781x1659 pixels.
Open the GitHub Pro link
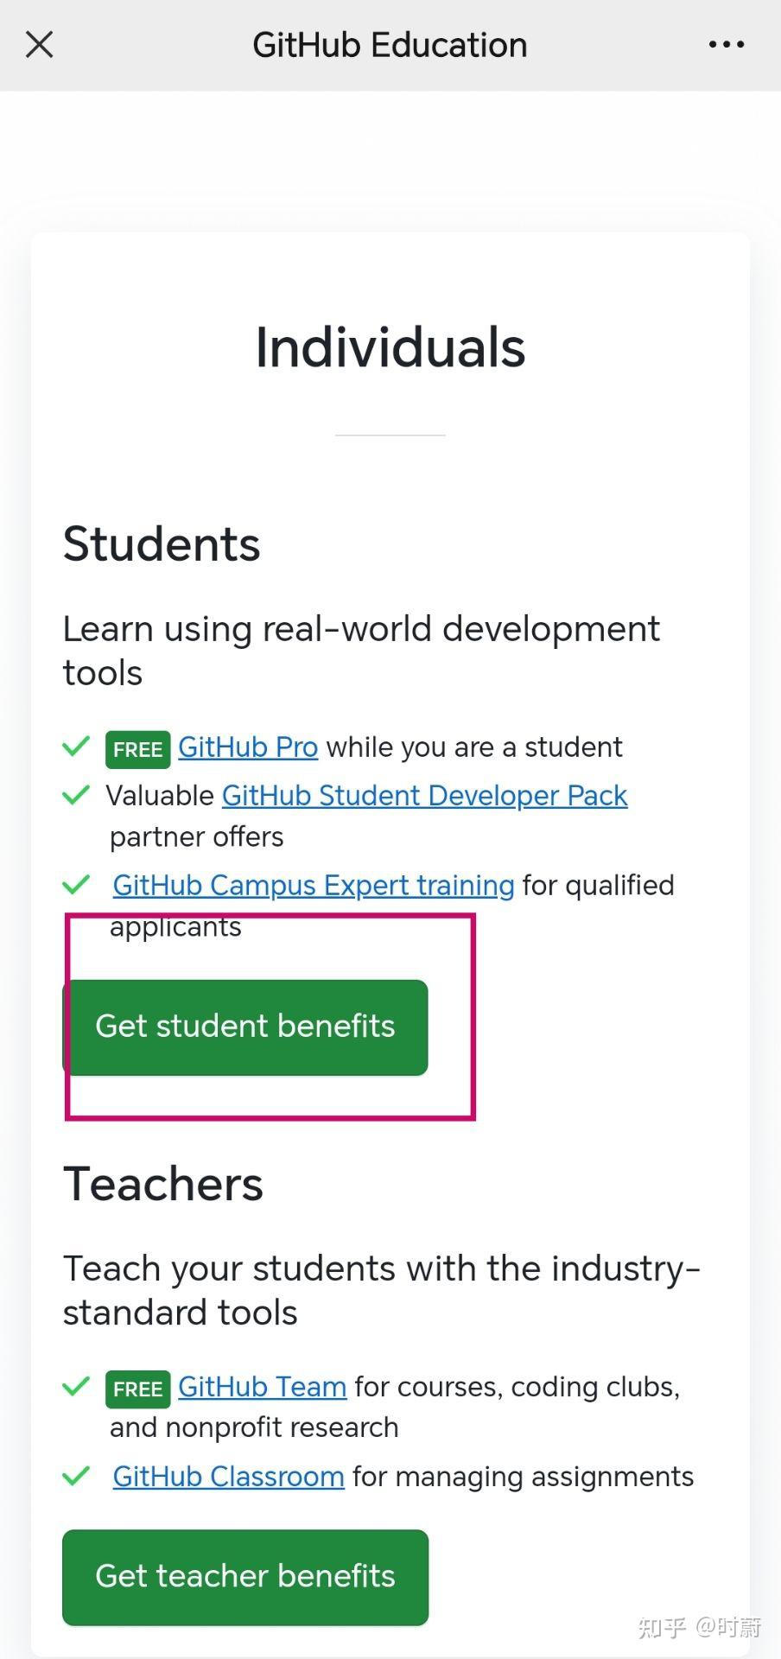click(x=248, y=747)
